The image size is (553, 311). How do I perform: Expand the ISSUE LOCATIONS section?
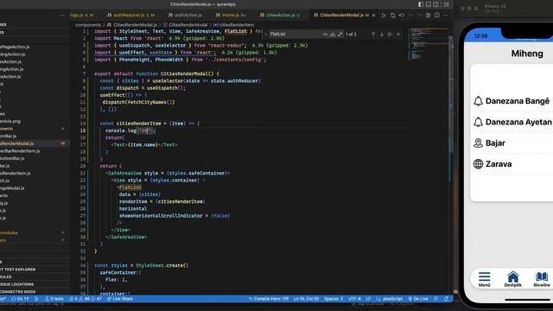point(17,284)
